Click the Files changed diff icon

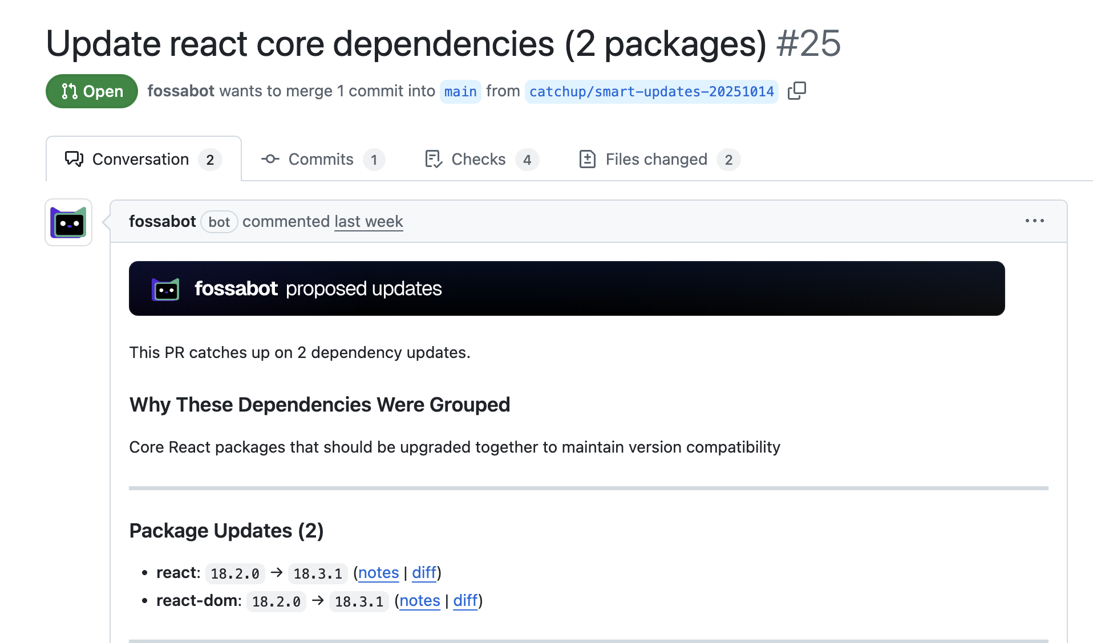pyautogui.click(x=587, y=159)
